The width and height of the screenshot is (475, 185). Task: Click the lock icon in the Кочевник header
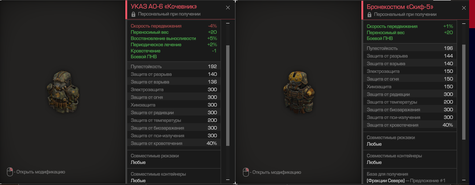[133, 14]
